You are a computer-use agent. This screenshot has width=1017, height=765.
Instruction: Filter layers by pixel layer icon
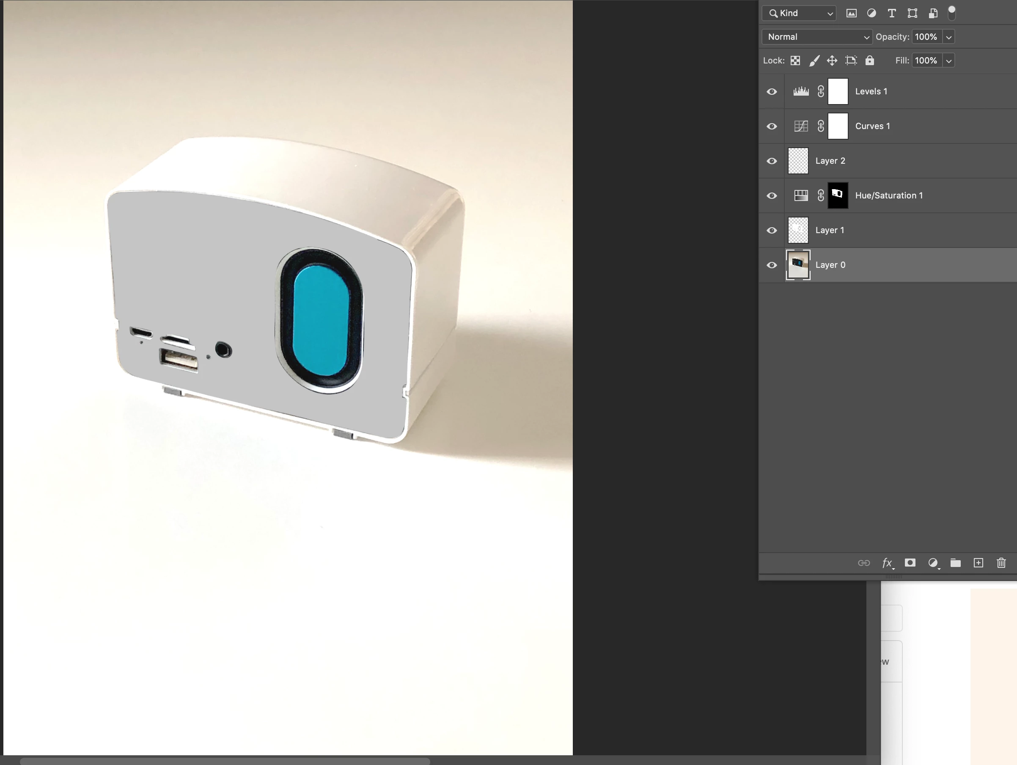click(x=851, y=14)
